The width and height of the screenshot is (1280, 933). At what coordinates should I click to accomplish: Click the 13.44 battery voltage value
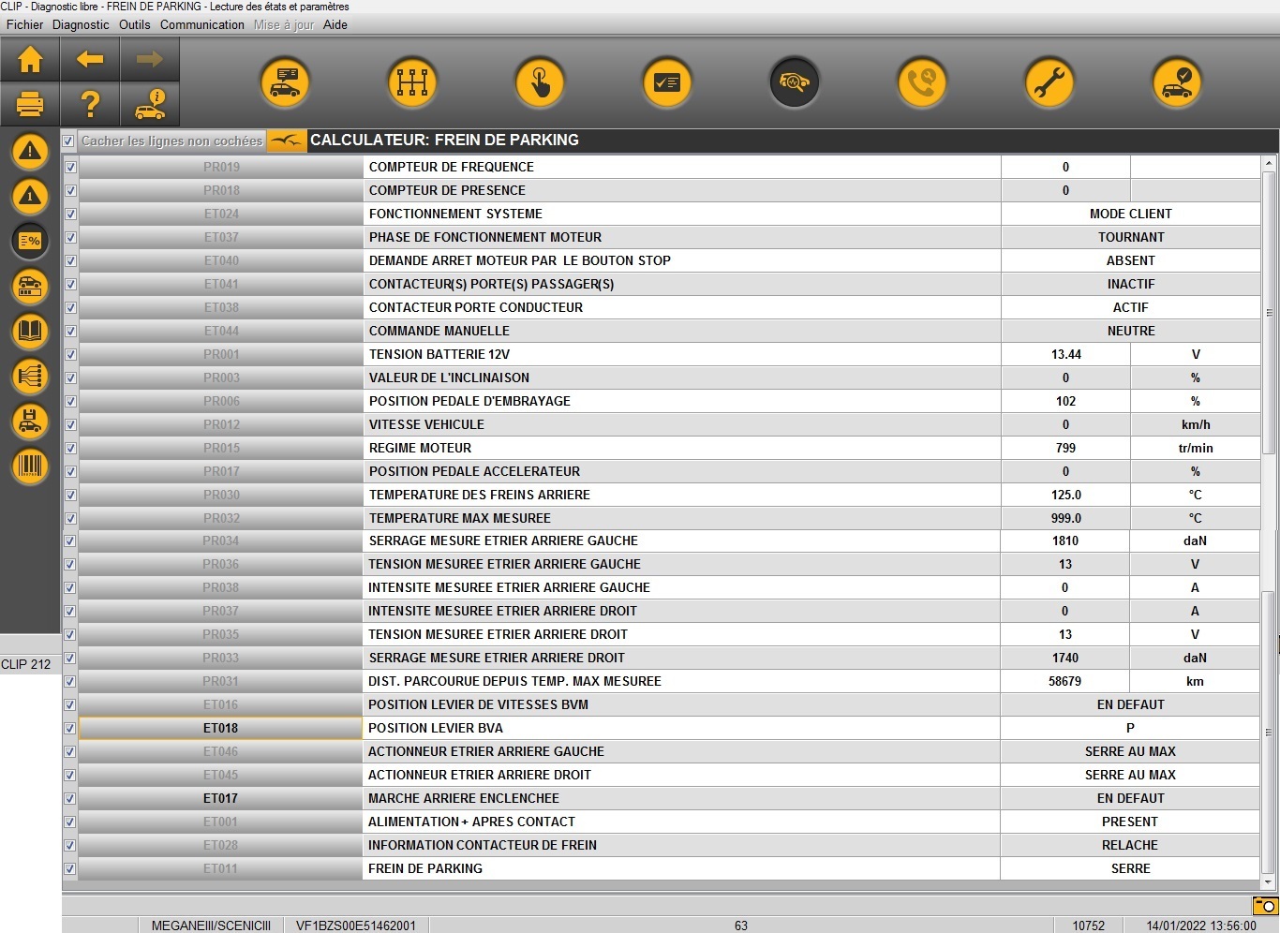coord(1065,354)
